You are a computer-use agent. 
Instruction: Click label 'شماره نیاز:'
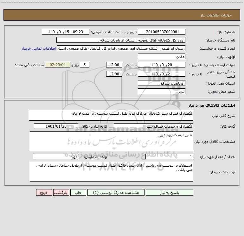[226, 32]
